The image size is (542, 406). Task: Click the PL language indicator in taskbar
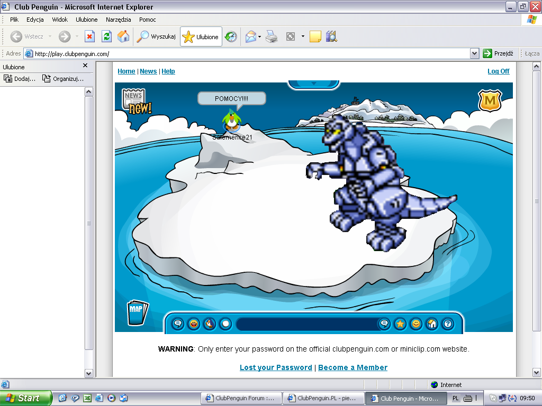[456, 398]
